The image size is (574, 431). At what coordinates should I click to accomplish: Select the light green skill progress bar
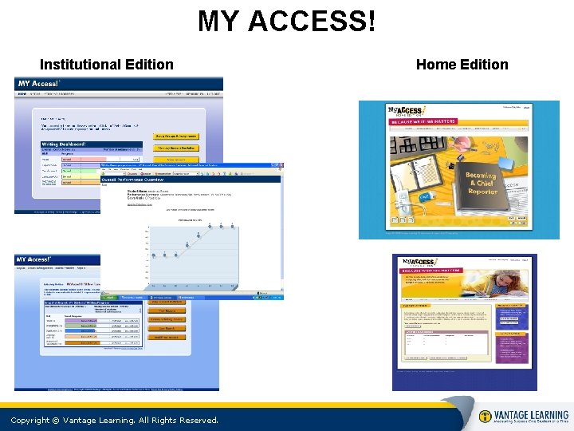[81, 326]
